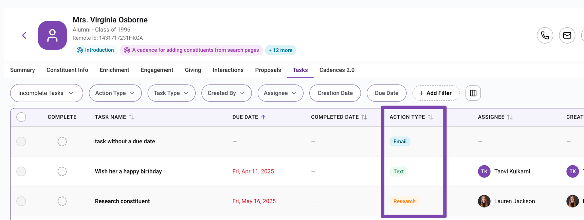Sort by Task Name arrows icon
The height and width of the screenshot is (220, 584).
coord(132,117)
